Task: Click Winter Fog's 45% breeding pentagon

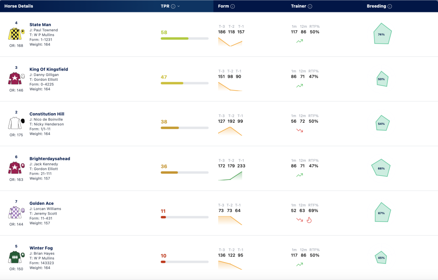Action: pos(381,258)
